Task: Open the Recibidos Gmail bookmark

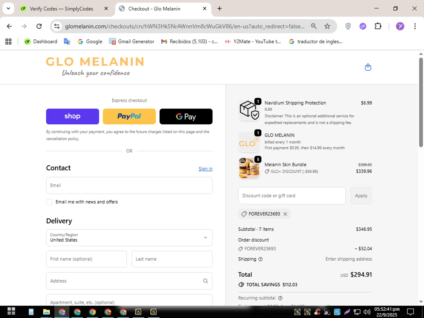Action: pyautogui.click(x=189, y=42)
